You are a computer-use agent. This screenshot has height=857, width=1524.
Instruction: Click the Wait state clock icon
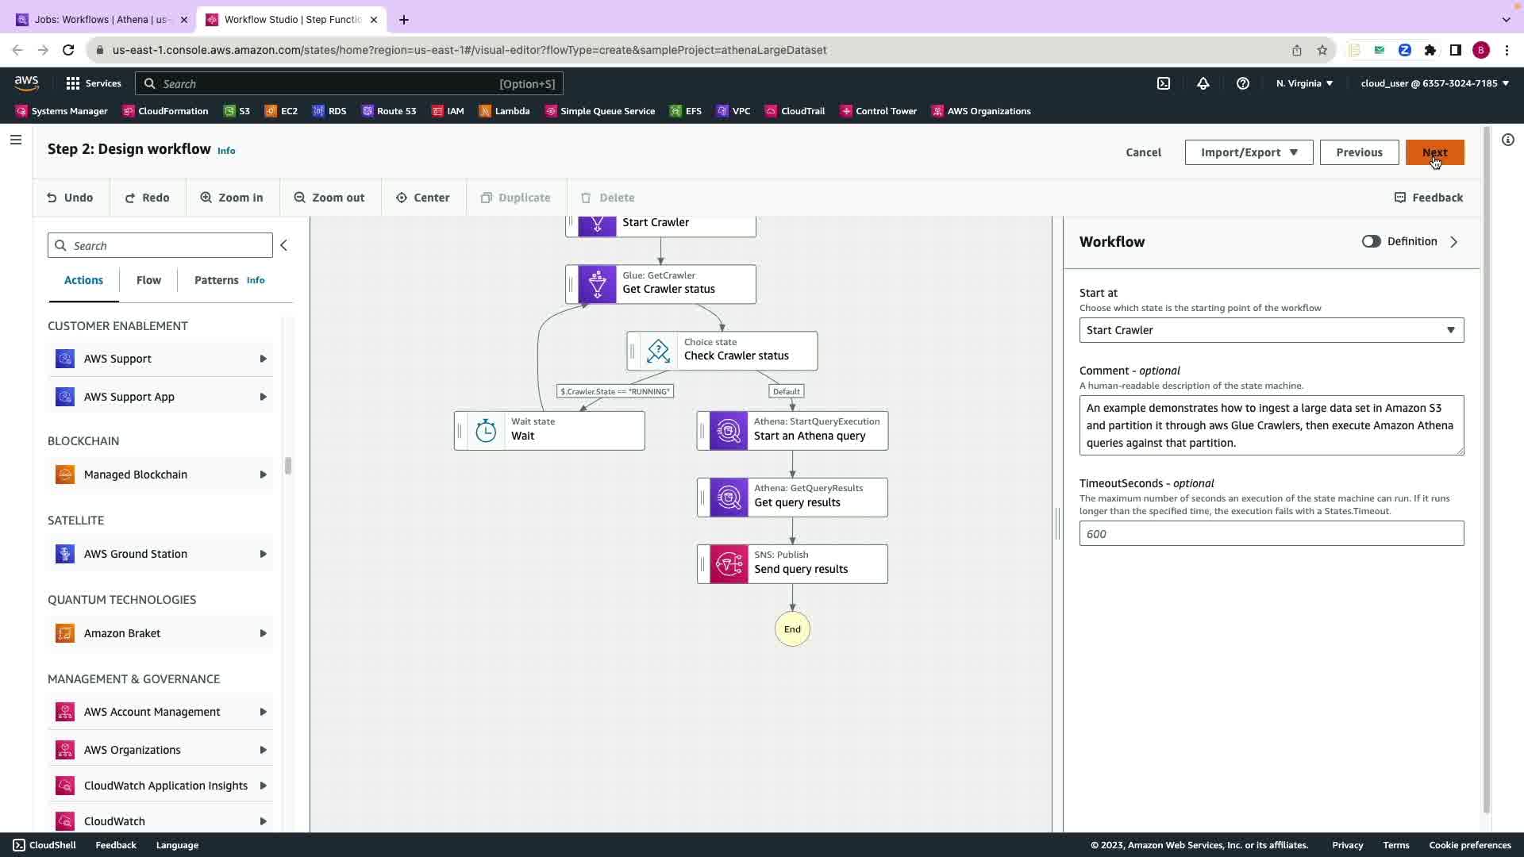click(486, 431)
